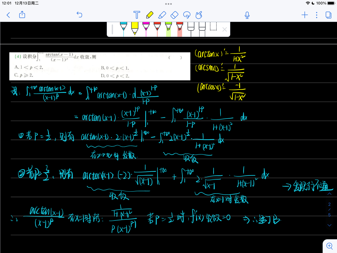Open the zoom magnifier tool

[330, 246]
